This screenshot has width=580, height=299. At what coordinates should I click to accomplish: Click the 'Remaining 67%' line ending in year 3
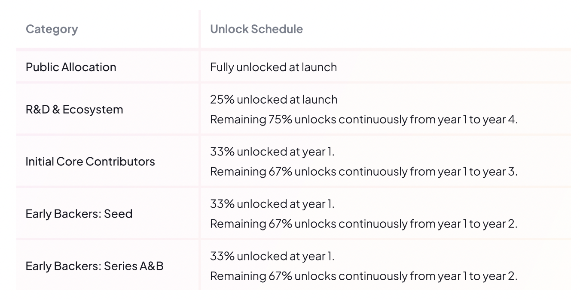(363, 172)
